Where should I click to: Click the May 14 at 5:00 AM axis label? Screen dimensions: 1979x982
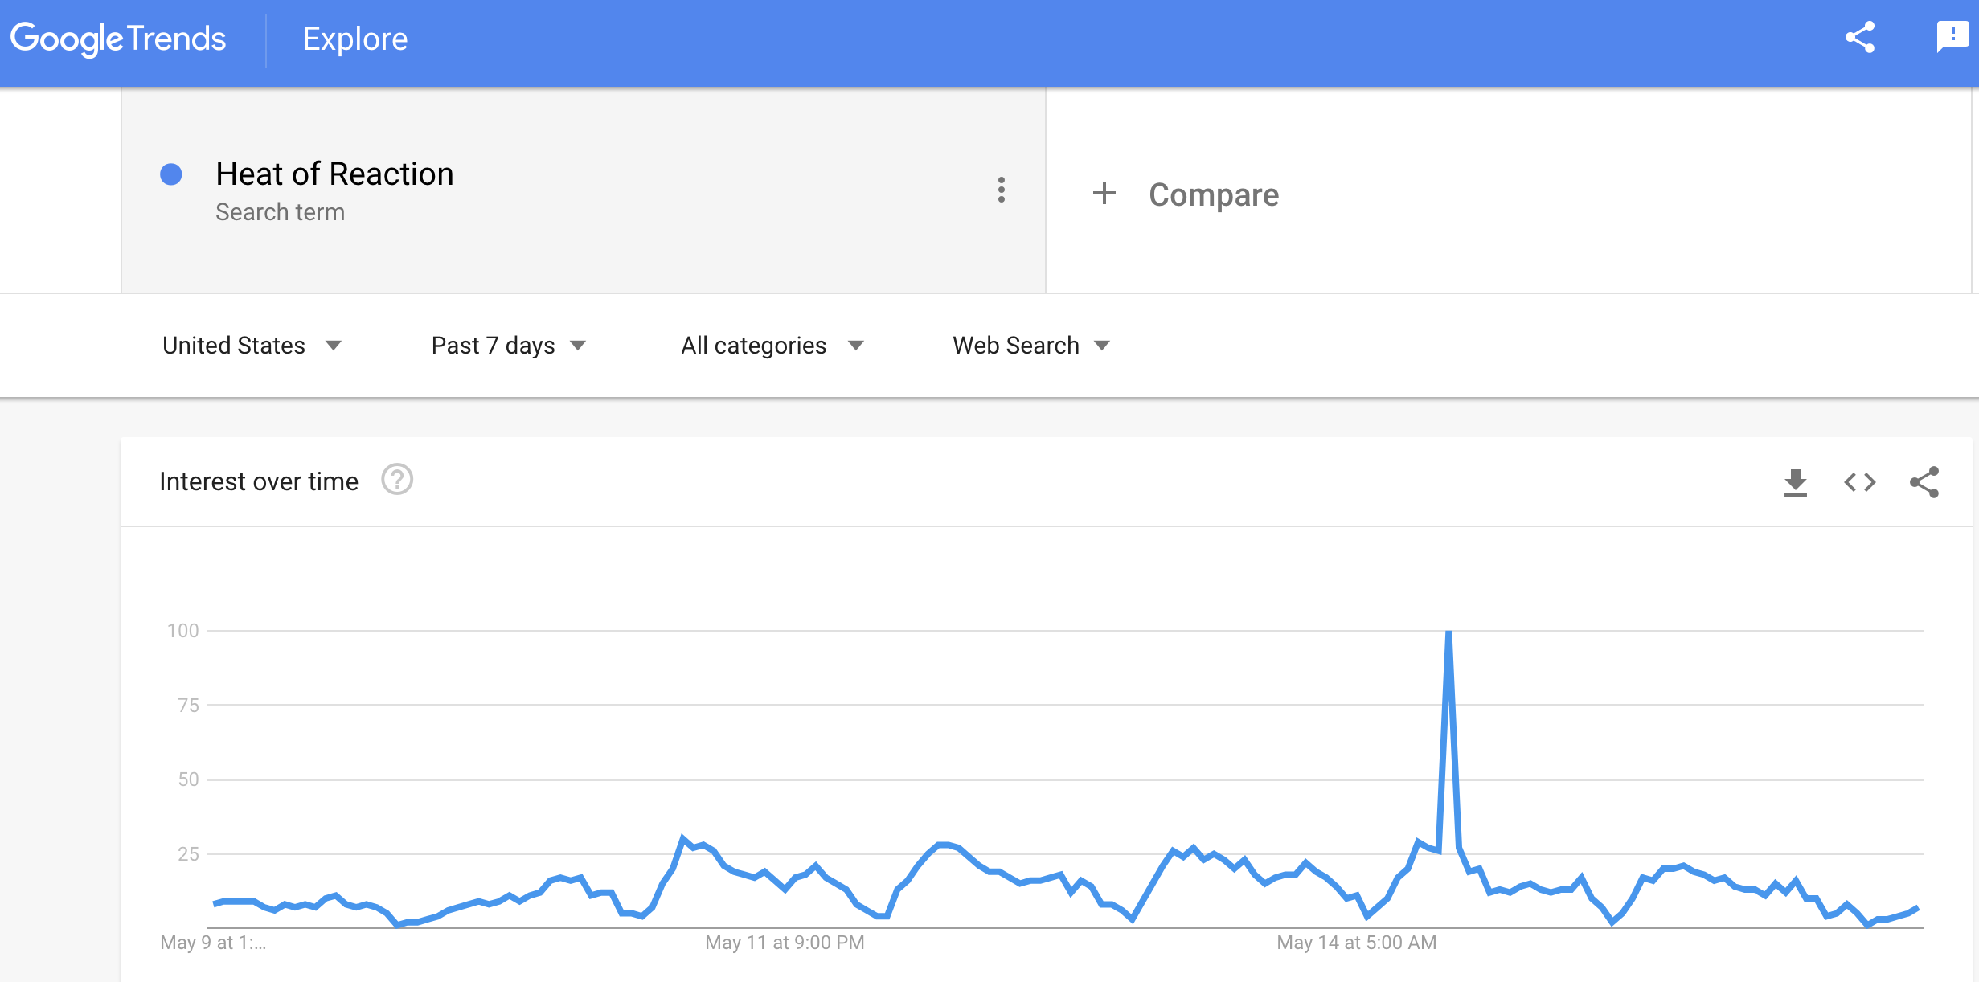click(x=1356, y=943)
